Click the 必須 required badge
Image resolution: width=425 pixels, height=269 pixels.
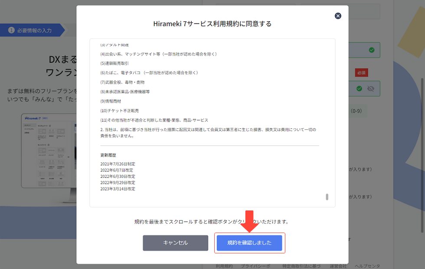point(361,73)
